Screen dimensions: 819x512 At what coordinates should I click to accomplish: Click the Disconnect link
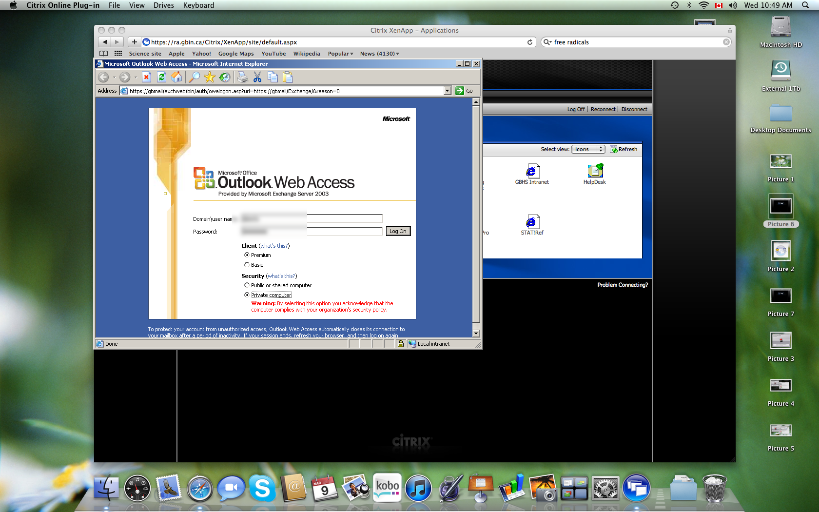coord(634,109)
